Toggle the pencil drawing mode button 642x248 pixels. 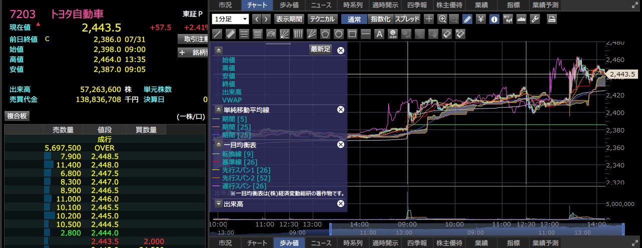tap(467, 19)
